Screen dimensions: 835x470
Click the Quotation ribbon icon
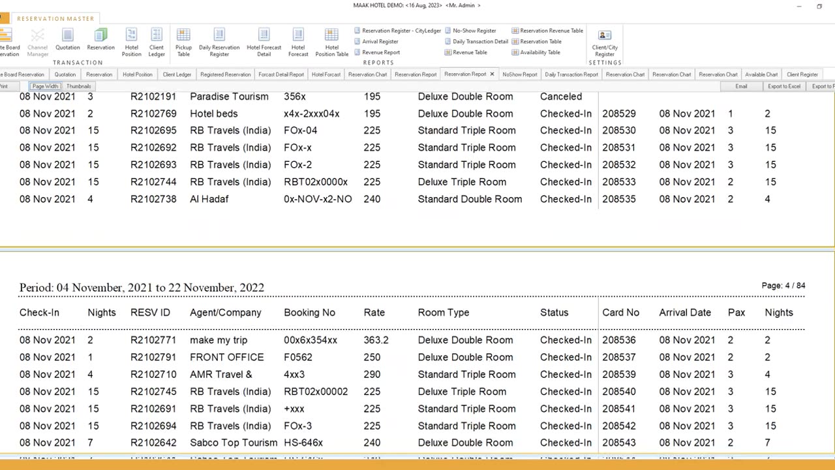pos(67,40)
